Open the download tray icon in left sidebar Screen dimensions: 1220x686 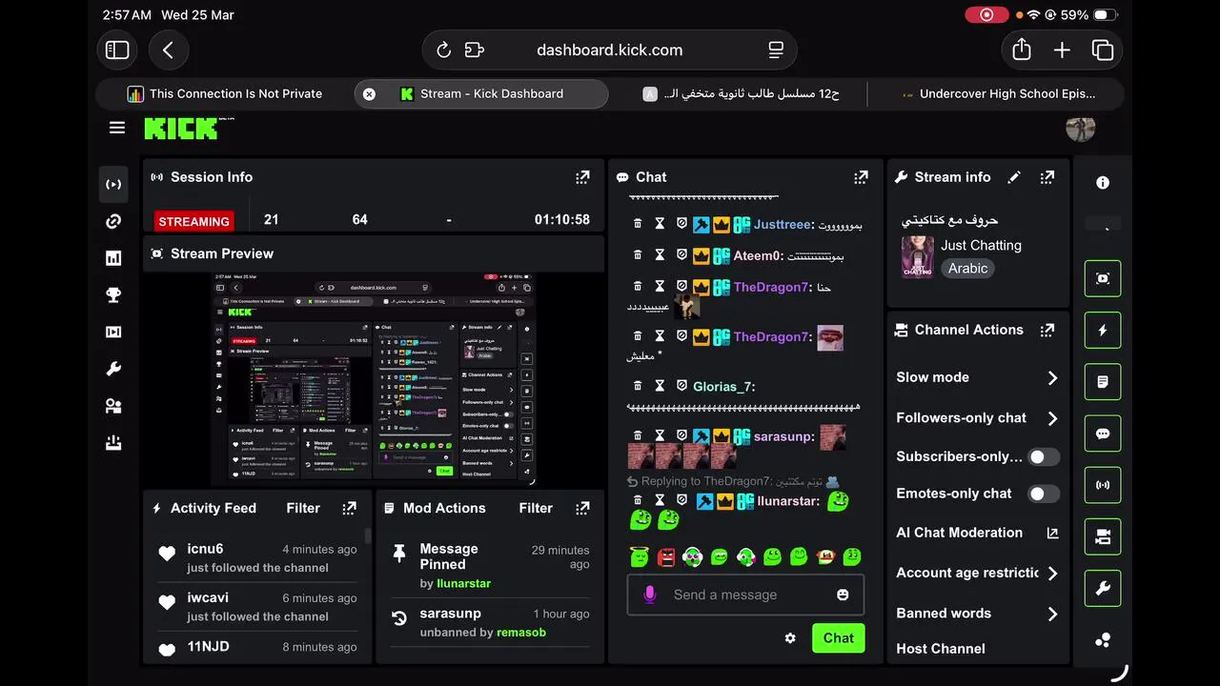(x=113, y=443)
